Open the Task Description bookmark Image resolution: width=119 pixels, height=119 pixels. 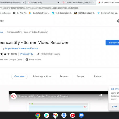62,13
